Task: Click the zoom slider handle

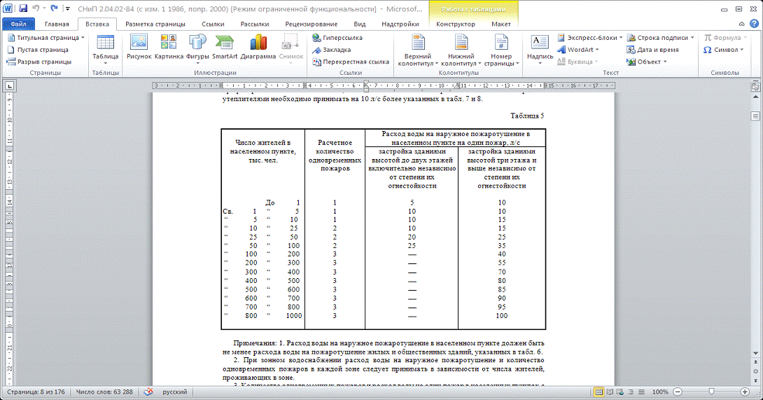Action: [711, 392]
